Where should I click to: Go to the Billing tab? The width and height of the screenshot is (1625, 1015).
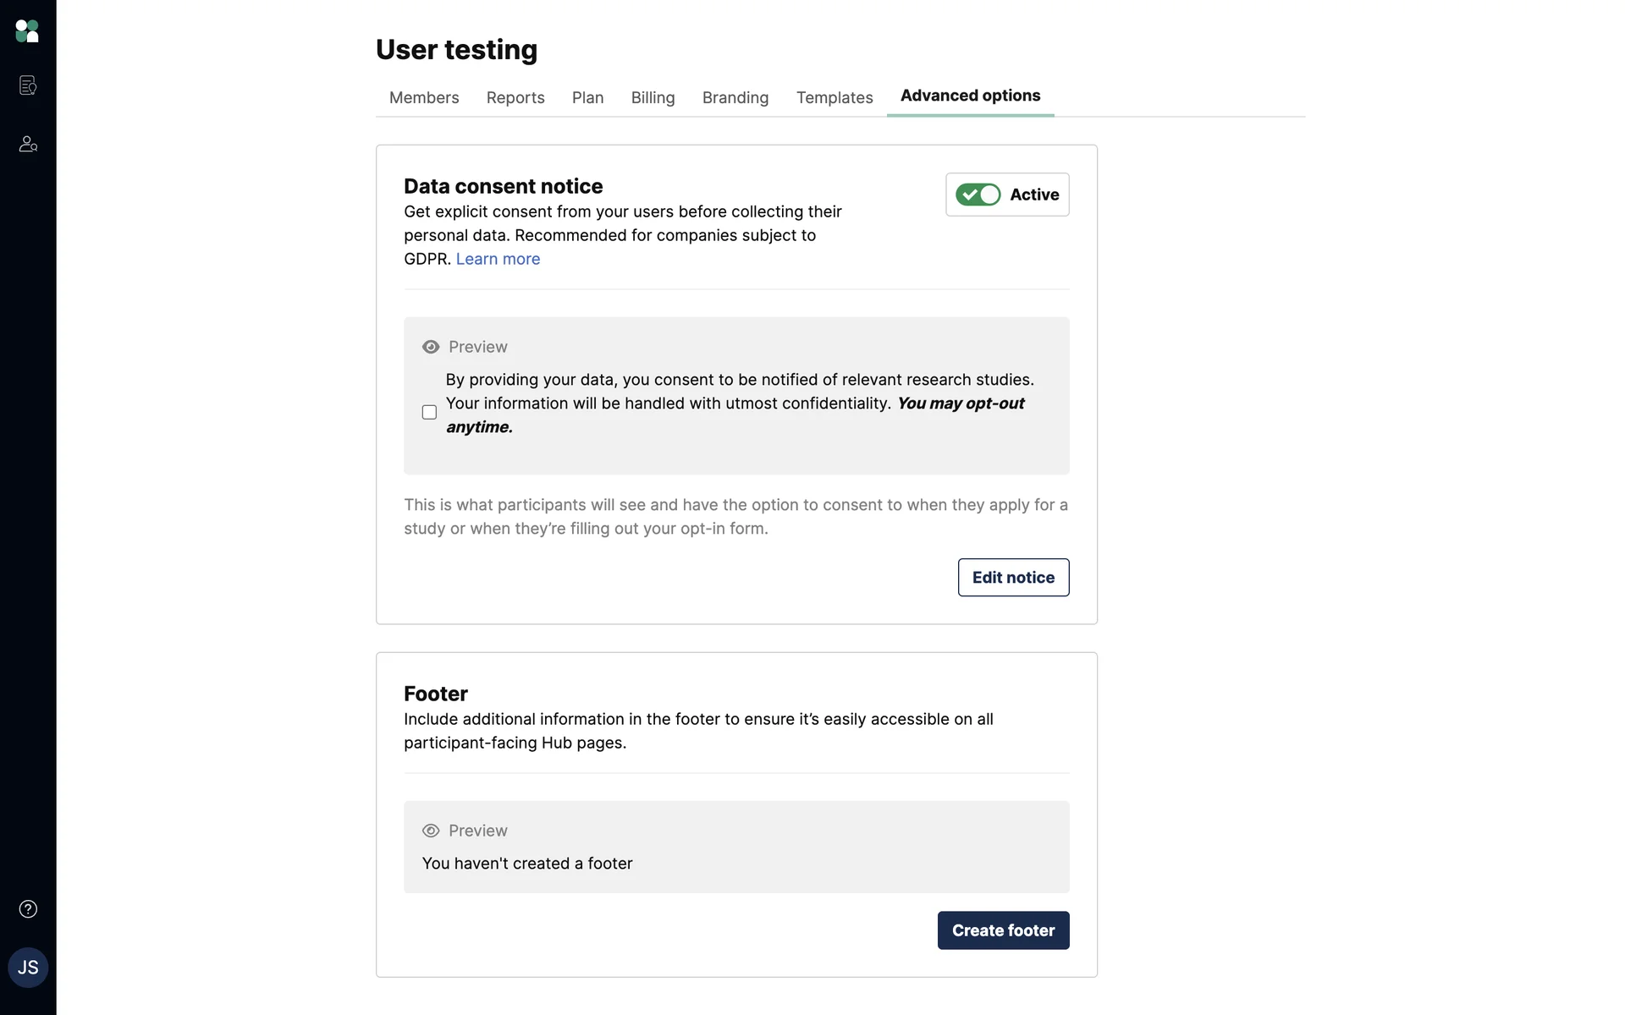(x=653, y=97)
